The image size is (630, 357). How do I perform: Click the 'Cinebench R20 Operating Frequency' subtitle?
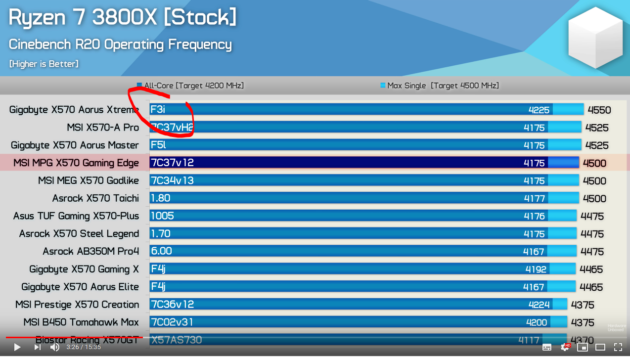120,45
